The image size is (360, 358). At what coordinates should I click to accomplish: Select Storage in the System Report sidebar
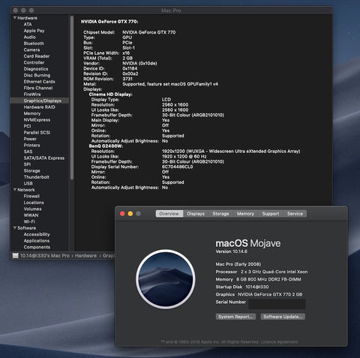31,170
